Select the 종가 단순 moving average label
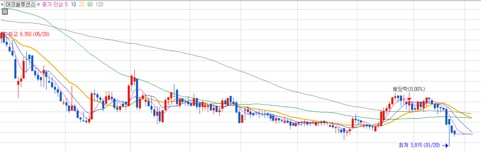Viewport: 481px width, 151px height. [x=53, y=4]
